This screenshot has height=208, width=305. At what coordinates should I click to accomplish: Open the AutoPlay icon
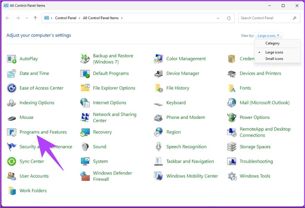pyautogui.click(x=12, y=59)
